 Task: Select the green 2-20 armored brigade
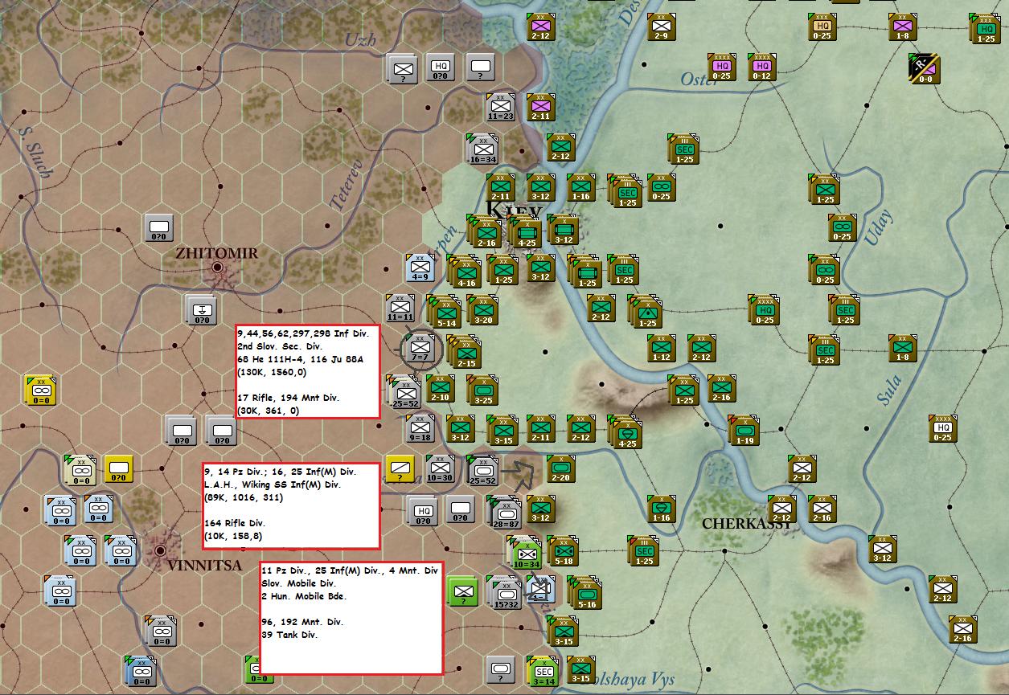(560, 469)
